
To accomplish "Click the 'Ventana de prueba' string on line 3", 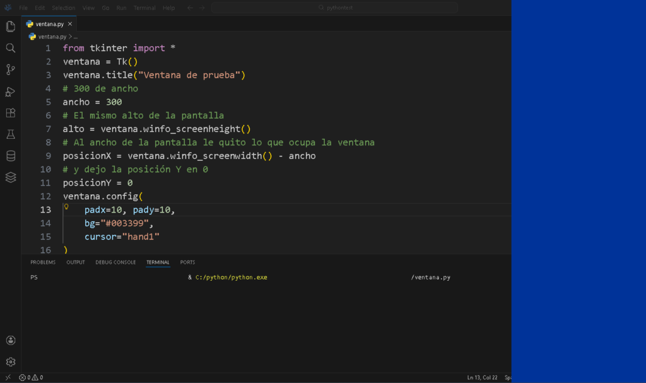I will [189, 75].
